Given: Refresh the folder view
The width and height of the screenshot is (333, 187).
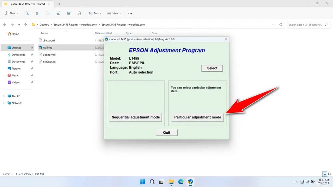Looking at the screenshot, I should tap(281, 25).
